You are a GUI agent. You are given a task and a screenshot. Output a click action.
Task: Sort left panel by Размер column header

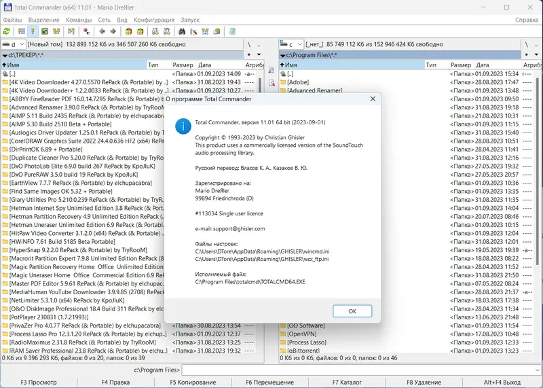pos(184,65)
